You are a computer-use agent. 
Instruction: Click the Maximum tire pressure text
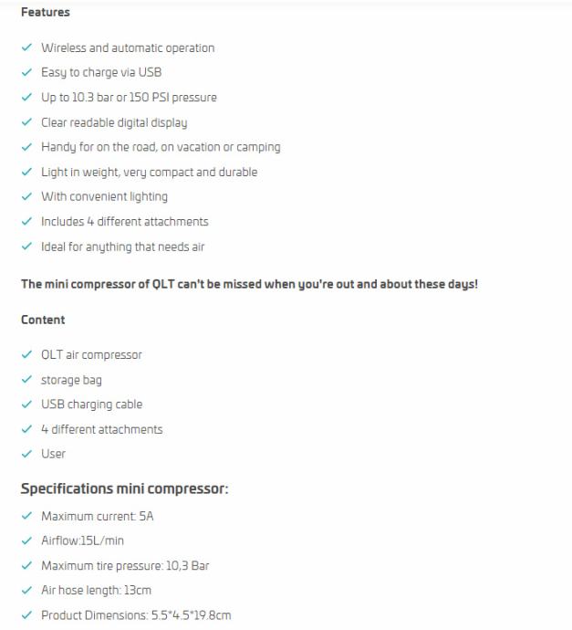click(125, 566)
